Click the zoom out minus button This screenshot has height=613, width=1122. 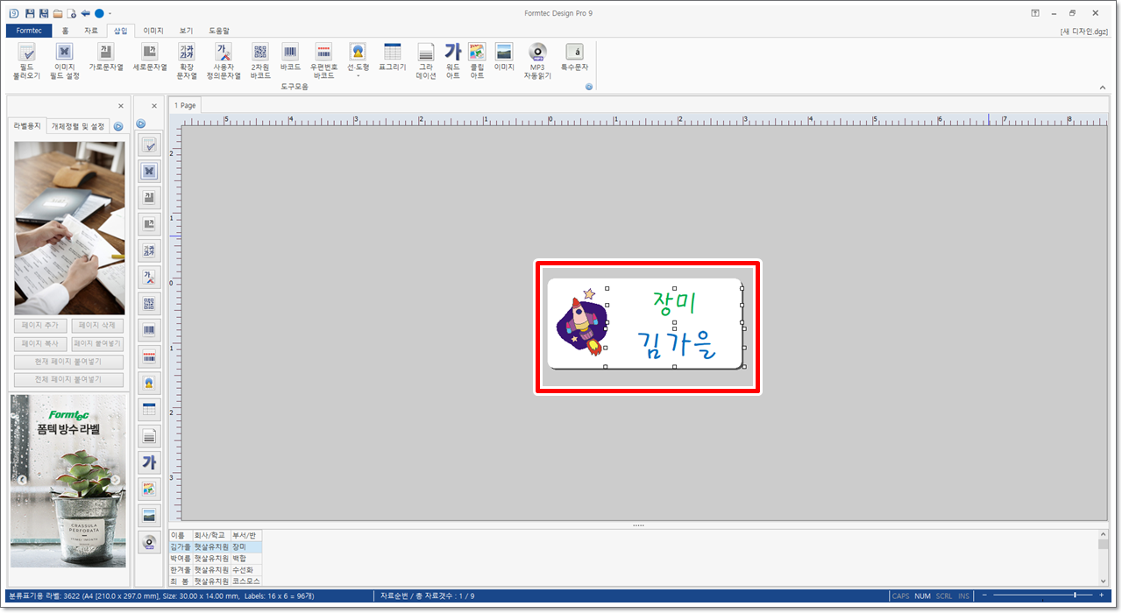984,595
